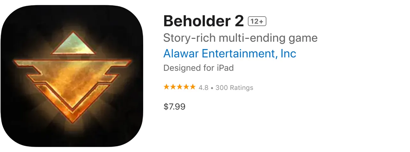
Task: Select the fourth orange rating star
Action: [x=186, y=87]
